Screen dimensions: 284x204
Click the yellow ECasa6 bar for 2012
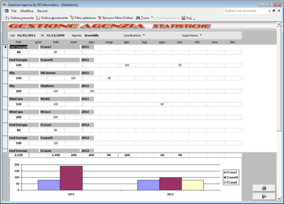[193, 185]
